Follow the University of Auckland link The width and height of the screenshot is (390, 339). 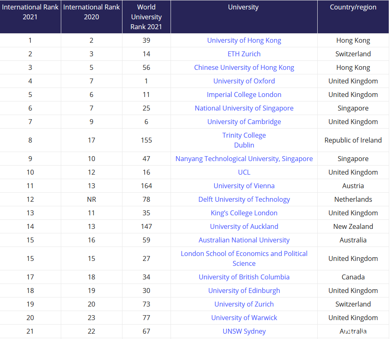(244, 226)
